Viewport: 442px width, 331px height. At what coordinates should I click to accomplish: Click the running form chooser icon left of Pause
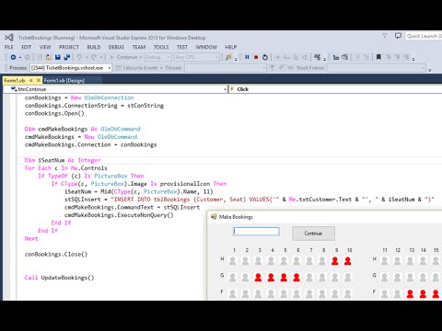coord(228,57)
